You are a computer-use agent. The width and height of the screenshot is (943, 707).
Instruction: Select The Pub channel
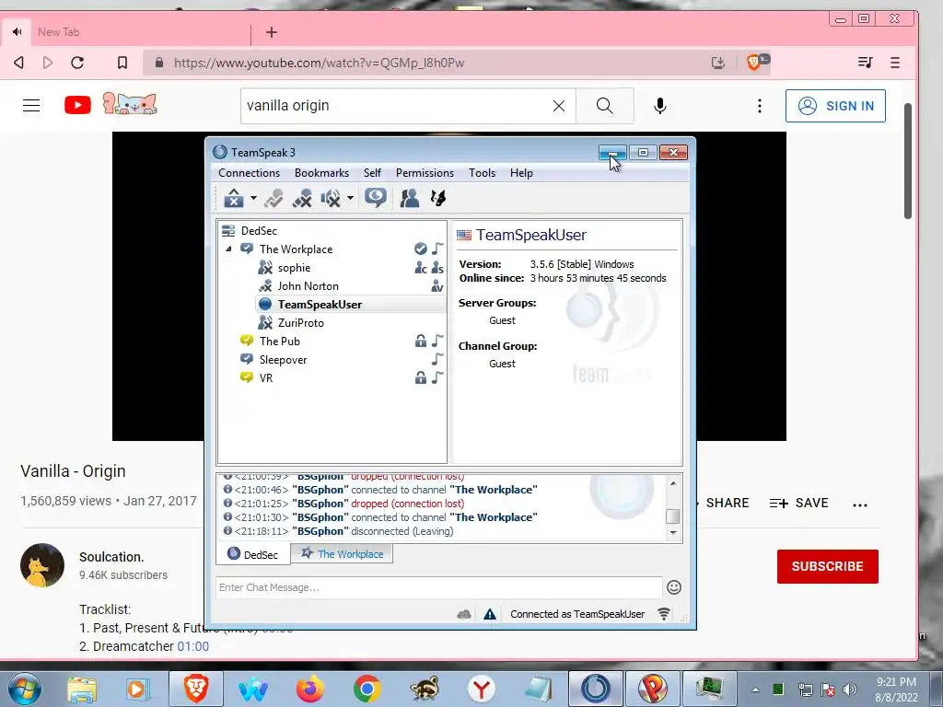coord(280,341)
